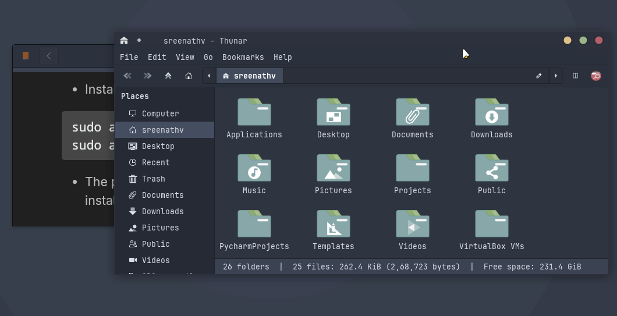The width and height of the screenshot is (617, 316).
Task: Click the pencil edit-path icon
Action: (539, 76)
